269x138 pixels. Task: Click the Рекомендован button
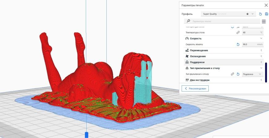(195, 88)
